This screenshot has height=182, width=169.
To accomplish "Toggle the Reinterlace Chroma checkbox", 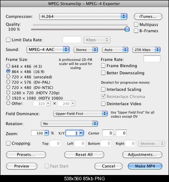I will pos(103,96).
